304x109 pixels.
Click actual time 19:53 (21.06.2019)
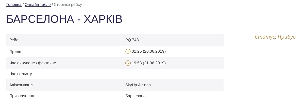coord(148,63)
